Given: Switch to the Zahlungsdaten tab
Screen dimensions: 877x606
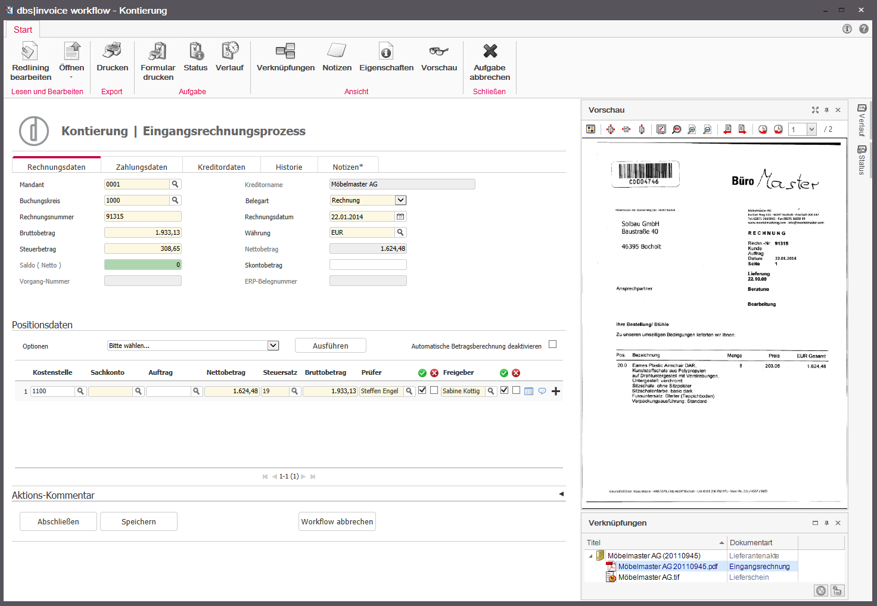Looking at the screenshot, I should click(141, 167).
